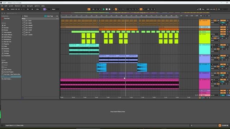The image size is (230, 129).
Task: Toggle the Loop switch in transport
Action: [141, 9]
